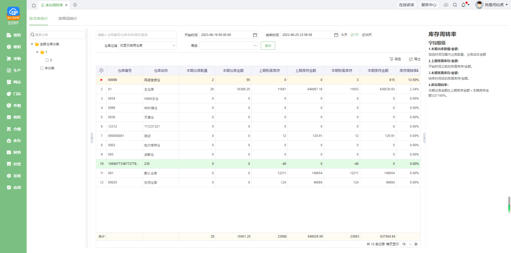Click the page vertical scrollbar thumb
Screen dimensions: 511x253
click(x=509, y=205)
